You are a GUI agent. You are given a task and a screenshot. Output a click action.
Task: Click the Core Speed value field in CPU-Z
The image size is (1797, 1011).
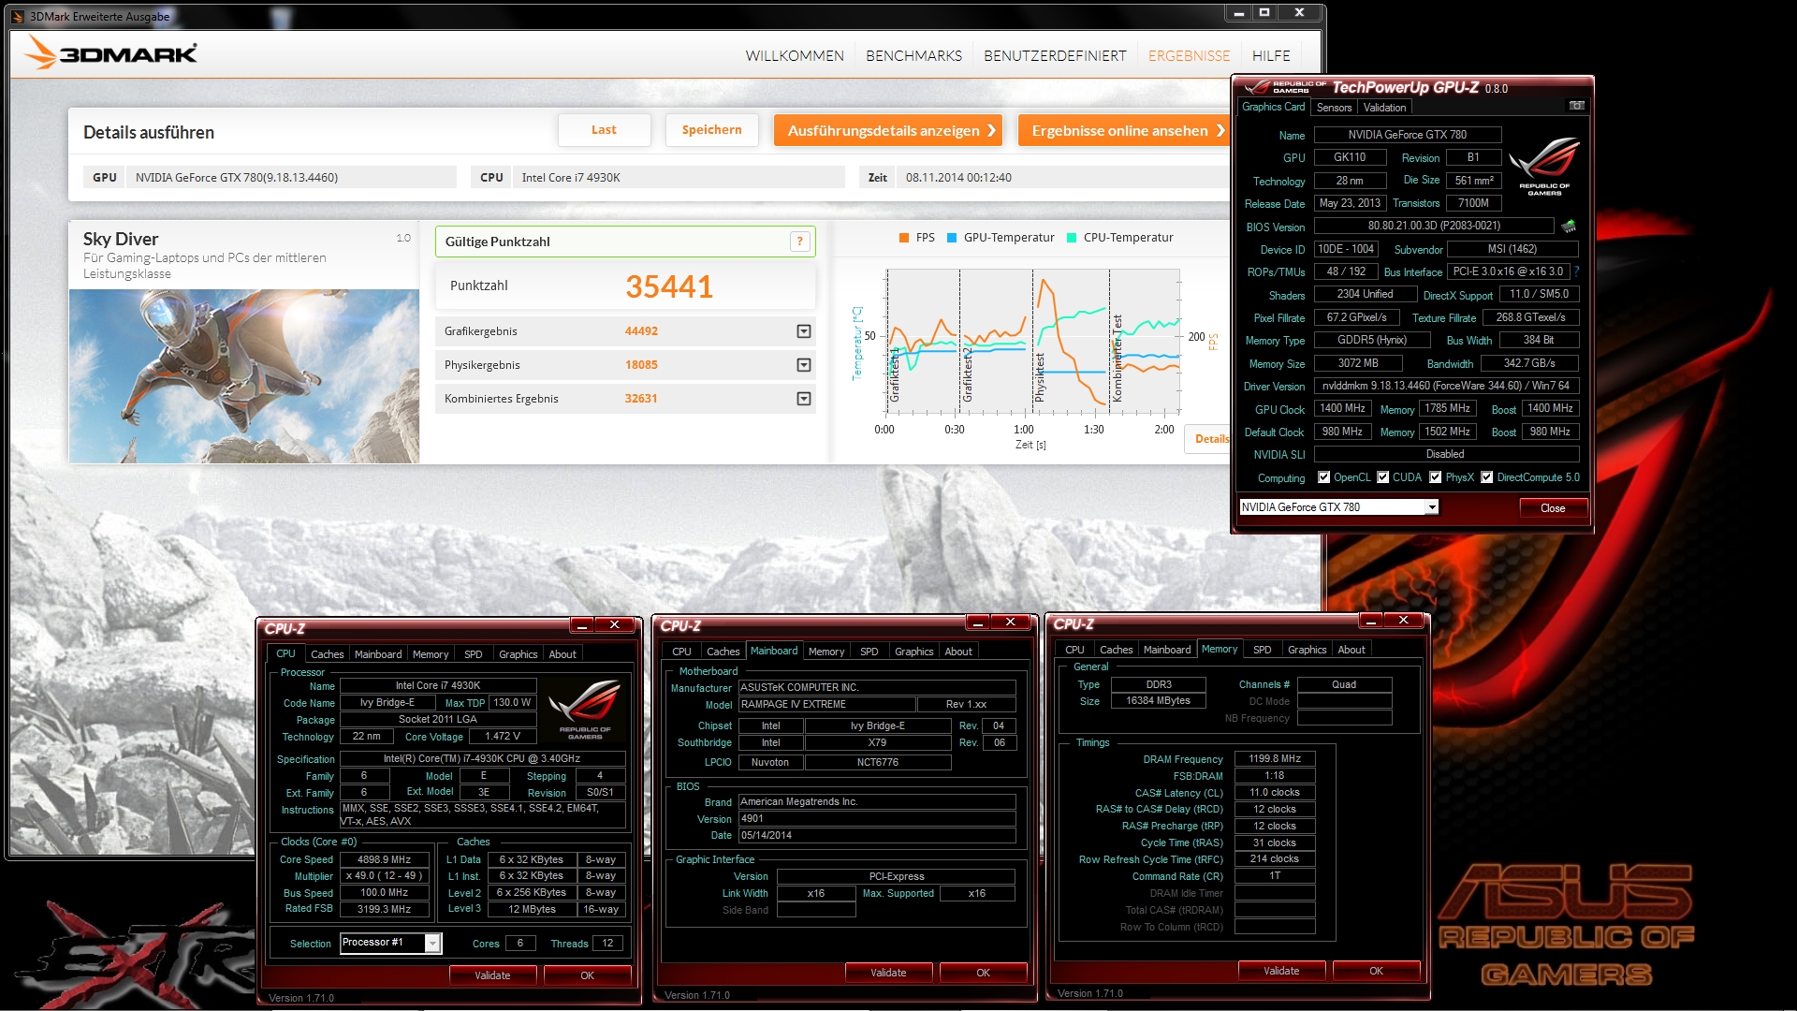(384, 859)
